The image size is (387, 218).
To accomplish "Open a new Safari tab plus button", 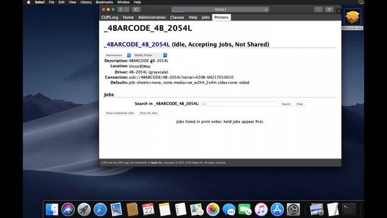I will tap(339, 11).
